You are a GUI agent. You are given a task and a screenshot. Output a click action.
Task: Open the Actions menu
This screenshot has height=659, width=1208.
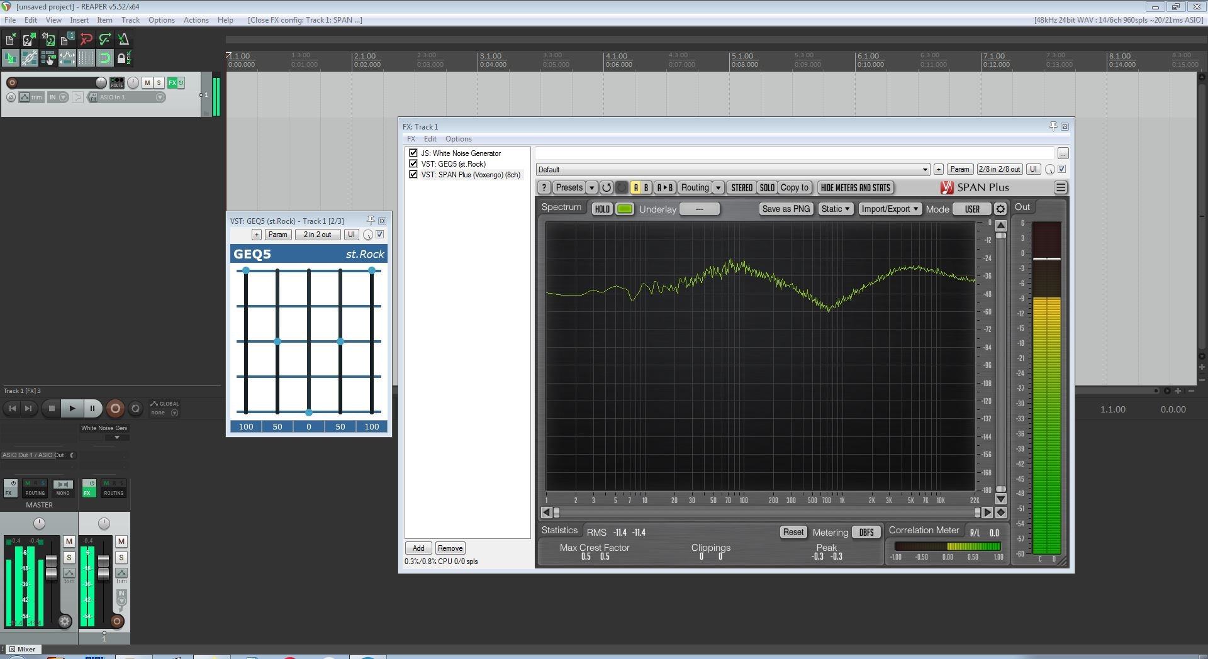[x=196, y=20]
